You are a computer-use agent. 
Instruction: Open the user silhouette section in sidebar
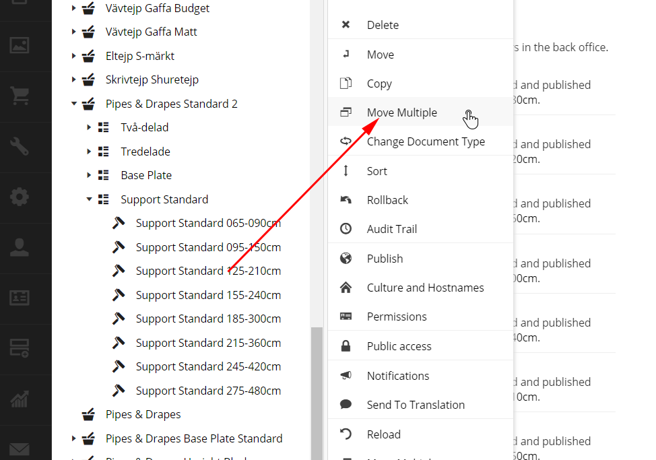(20, 248)
